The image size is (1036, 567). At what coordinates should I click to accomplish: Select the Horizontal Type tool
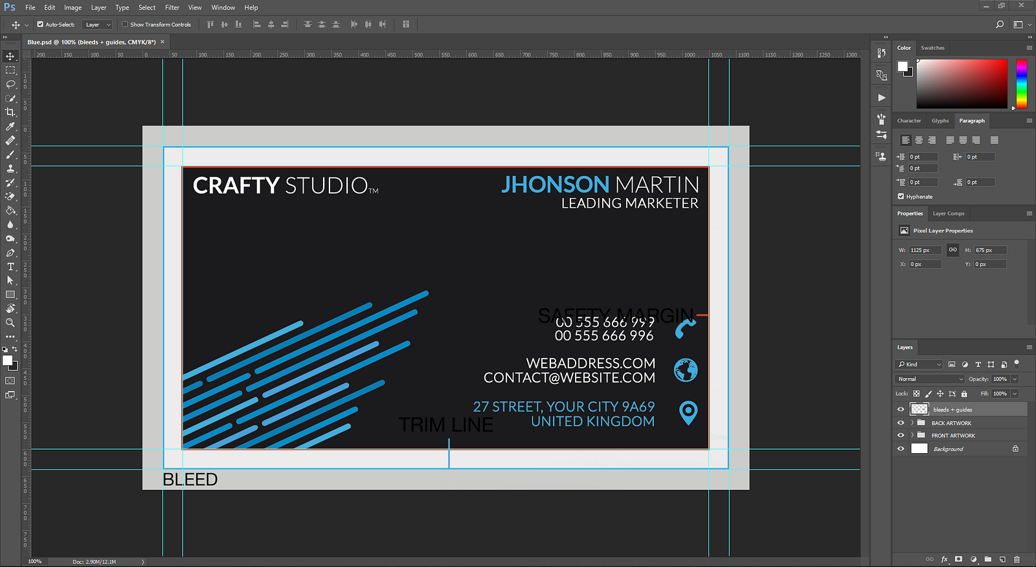(x=10, y=267)
